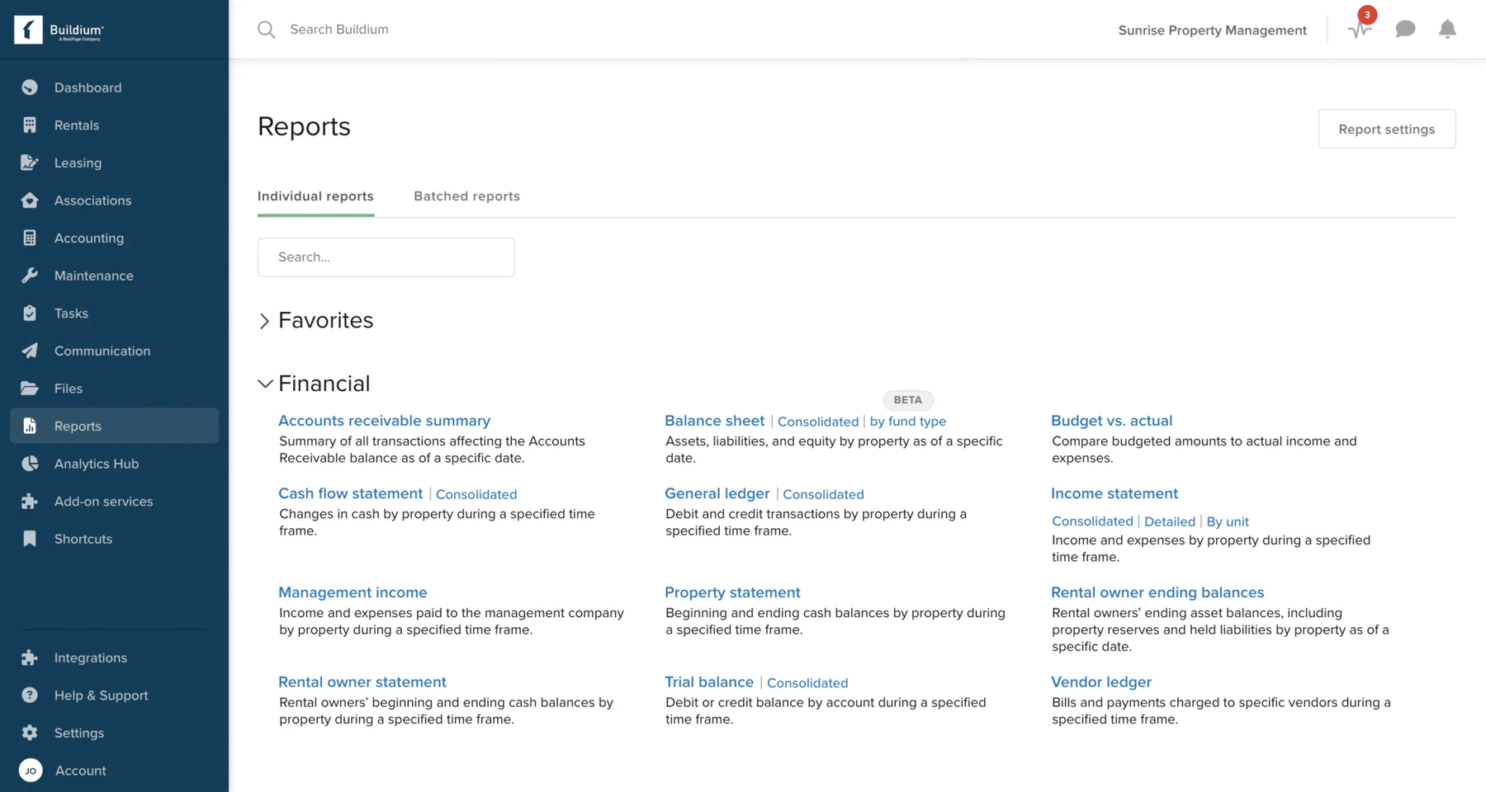
Task: Open Add-on services puzzle icon
Action: tap(30, 502)
